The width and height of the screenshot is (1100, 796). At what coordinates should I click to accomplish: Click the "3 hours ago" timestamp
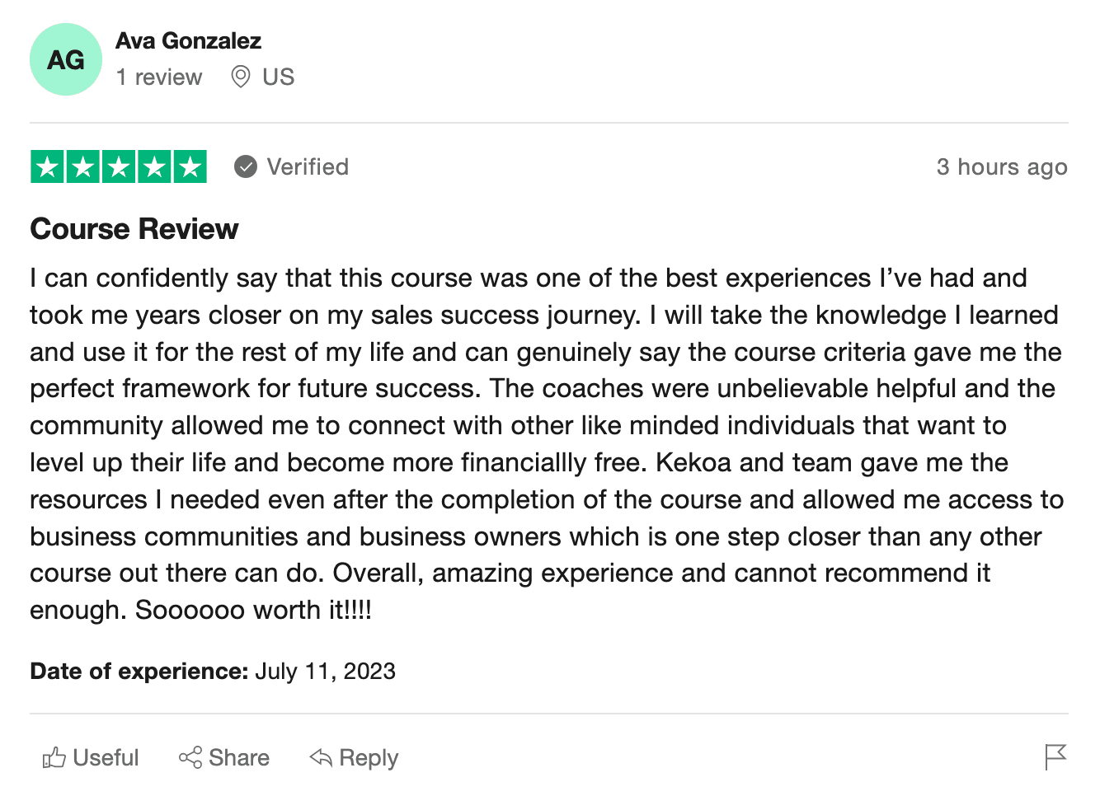(x=1001, y=167)
